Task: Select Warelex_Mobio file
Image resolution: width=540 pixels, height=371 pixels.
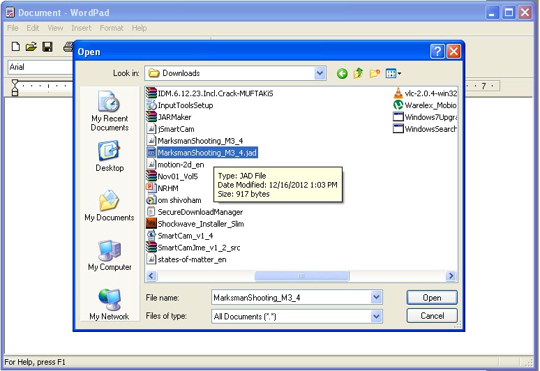Action: pyautogui.click(x=425, y=105)
